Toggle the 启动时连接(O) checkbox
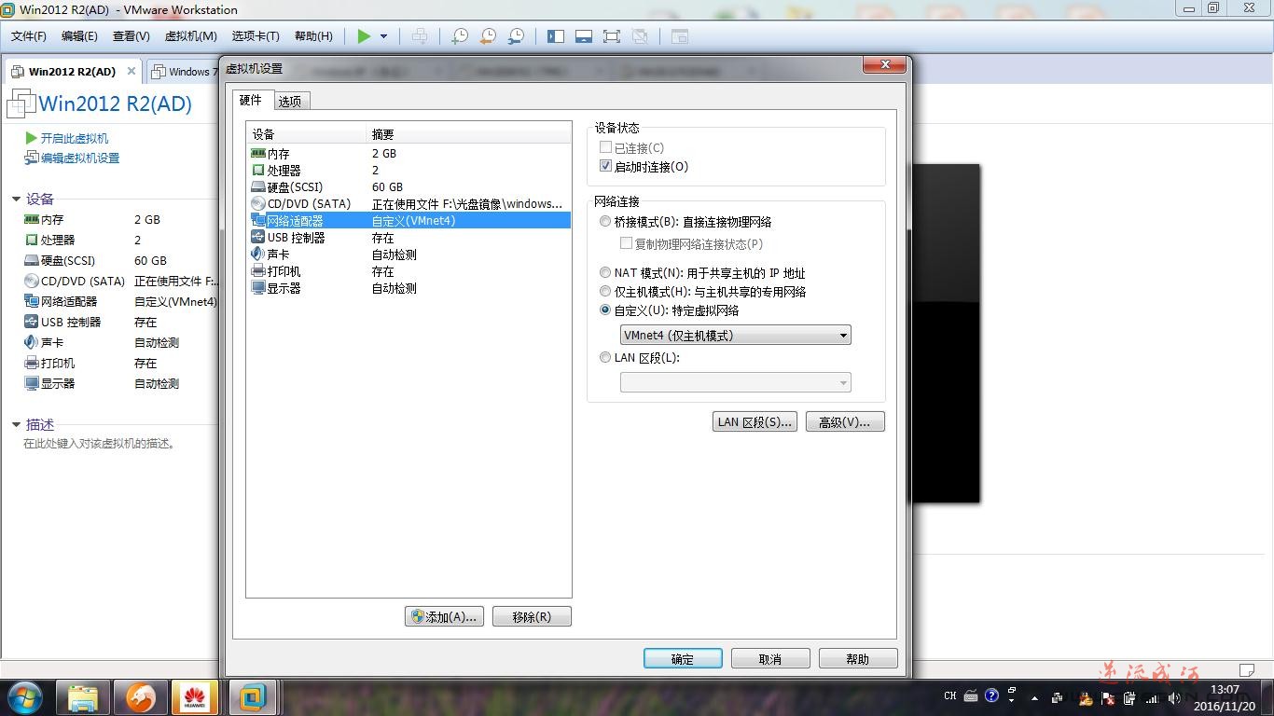 pyautogui.click(x=606, y=167)
